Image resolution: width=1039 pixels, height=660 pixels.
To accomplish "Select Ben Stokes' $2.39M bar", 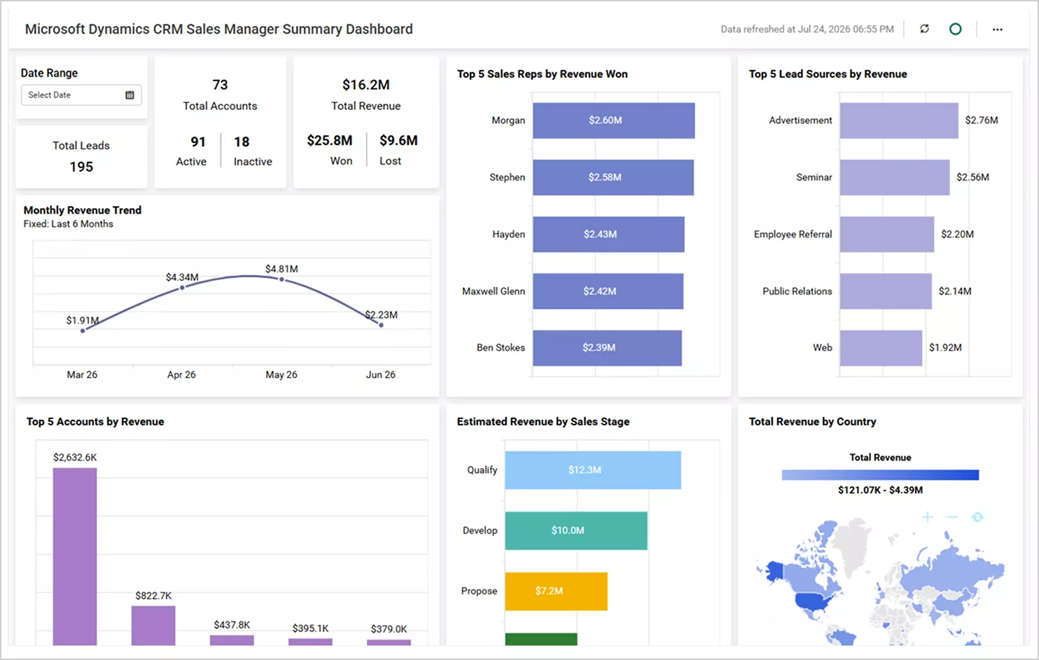I will (x=607, y=348).
